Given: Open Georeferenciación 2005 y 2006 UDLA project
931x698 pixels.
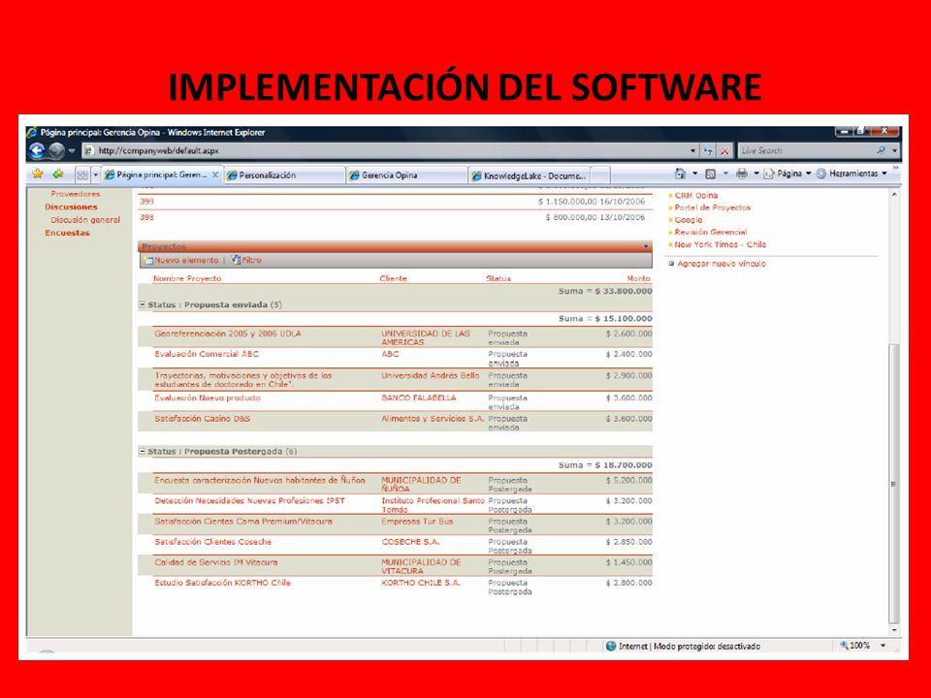Looking at the screenshot, I should [227, 334].
